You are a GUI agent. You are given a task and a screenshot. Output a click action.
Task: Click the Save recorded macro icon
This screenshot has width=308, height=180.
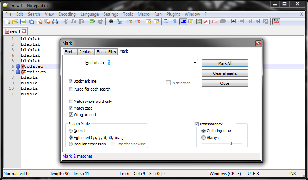point(265,21)
